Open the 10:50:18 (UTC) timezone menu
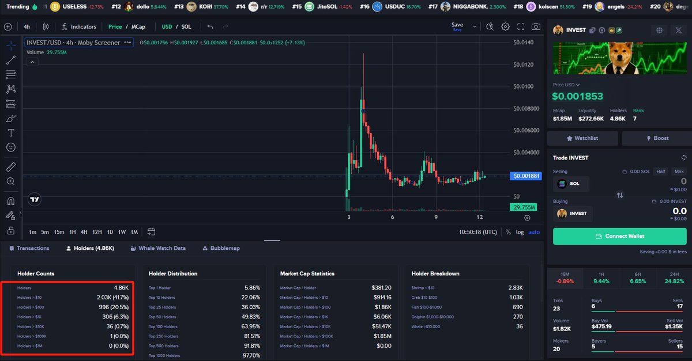Image resolution: width=692 pixels, height=361 pixels. tap(477, 232)
